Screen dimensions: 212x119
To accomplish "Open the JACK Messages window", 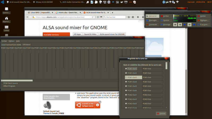I will click(x=152, y=20).
